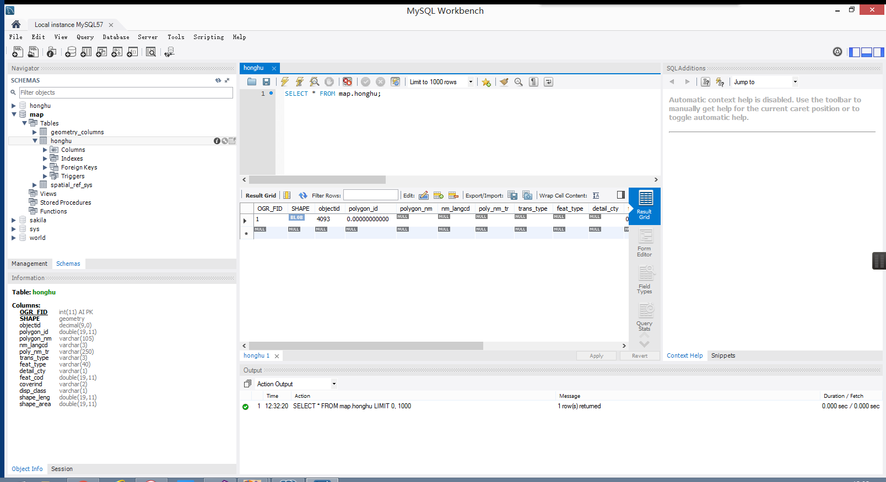Collapse the map schema node
The image size is (886, 482).
(x=14, y=114)
